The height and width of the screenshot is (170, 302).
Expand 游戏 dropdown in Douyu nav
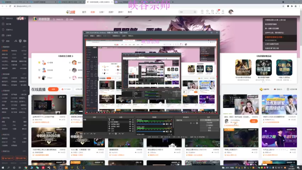(120, 12)
